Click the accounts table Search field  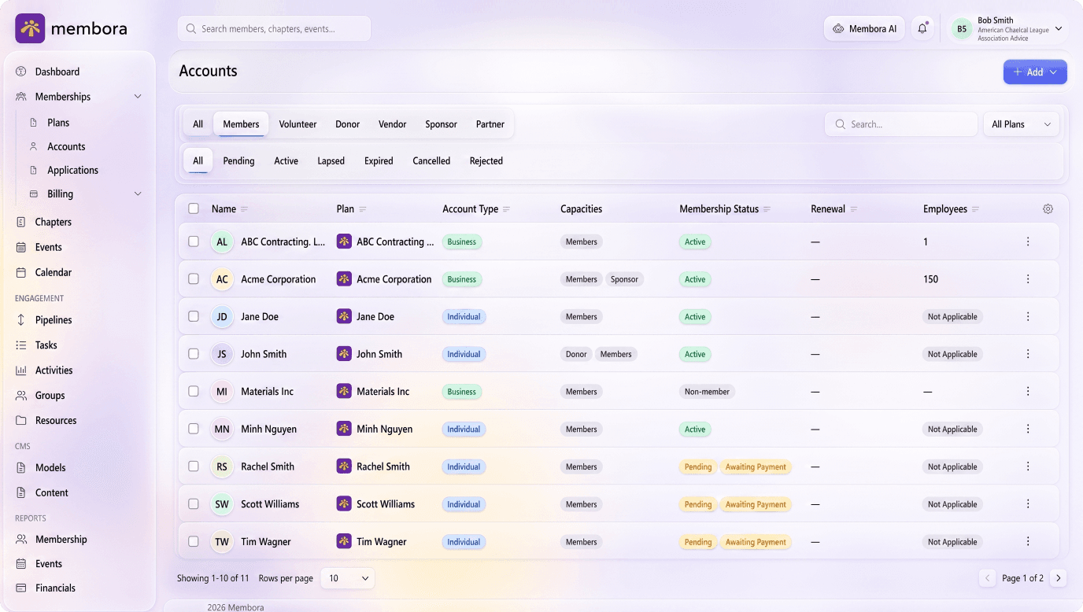click(x=900, y=124)
